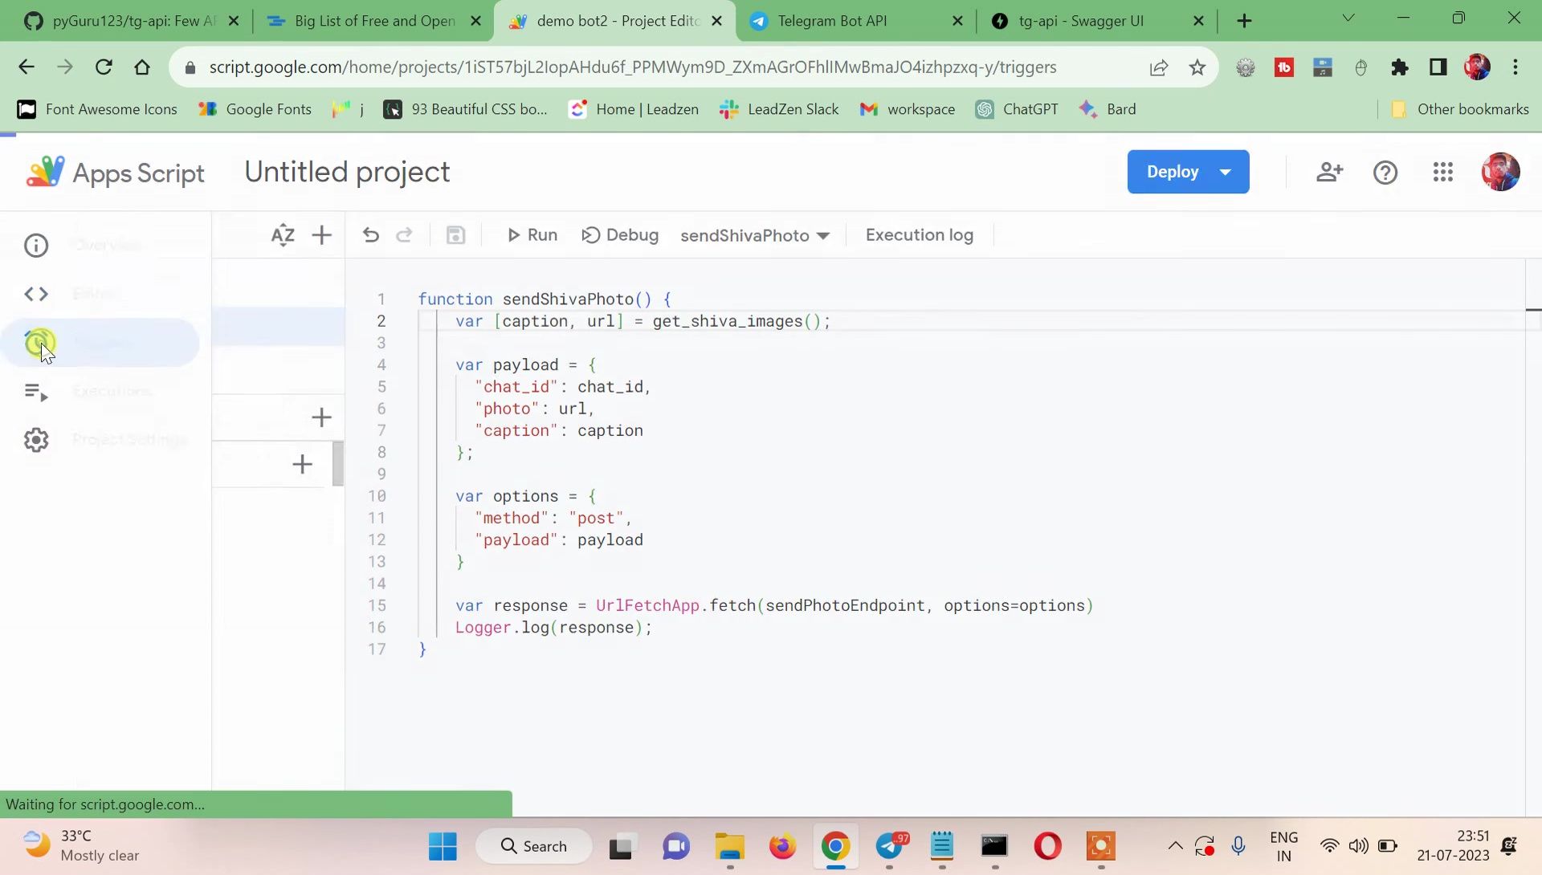Add a service with the plus icon
The image size is (1542, 875).
302,464
